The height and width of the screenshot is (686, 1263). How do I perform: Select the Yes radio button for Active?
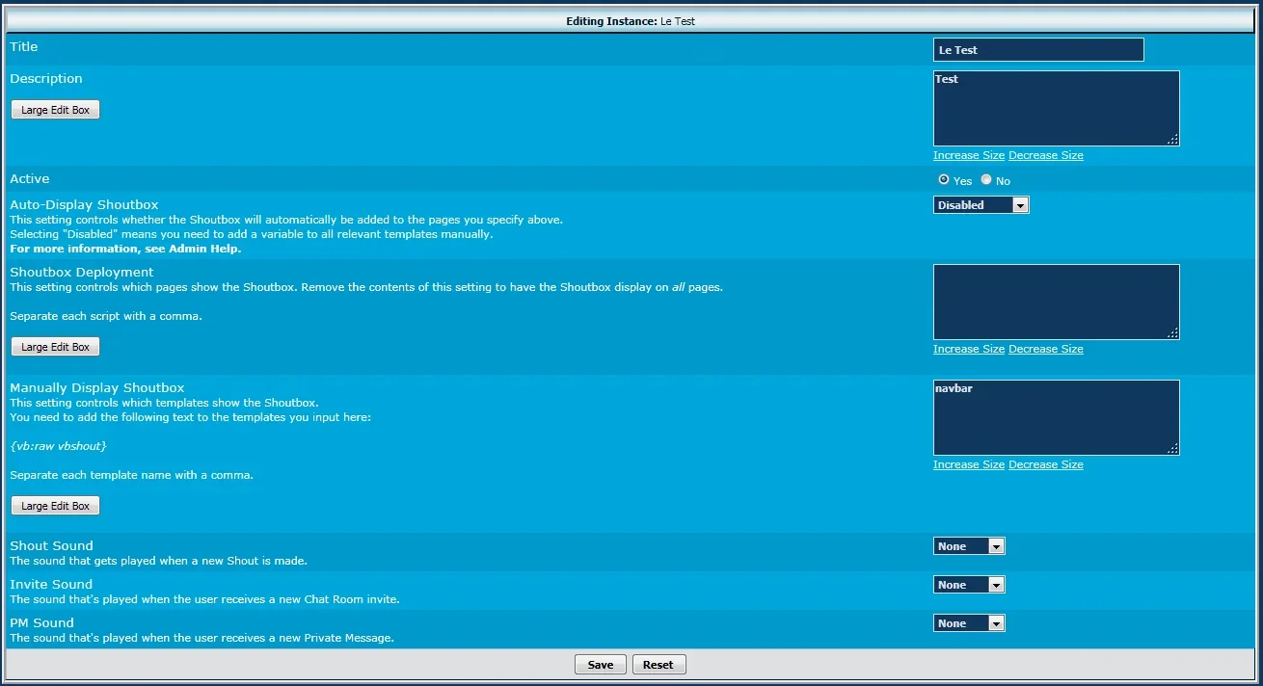coord(944,179)
